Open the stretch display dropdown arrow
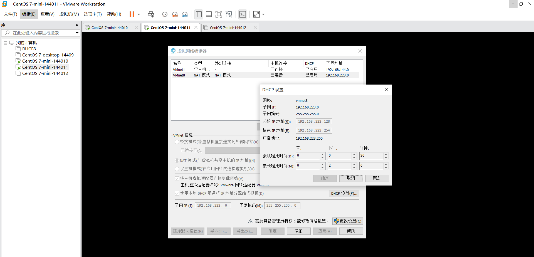534x257 pixels. tap(263, 14)
